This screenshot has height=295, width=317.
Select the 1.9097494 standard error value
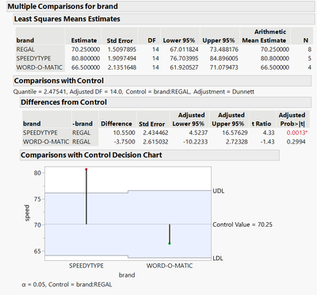[x=122, y=59]
